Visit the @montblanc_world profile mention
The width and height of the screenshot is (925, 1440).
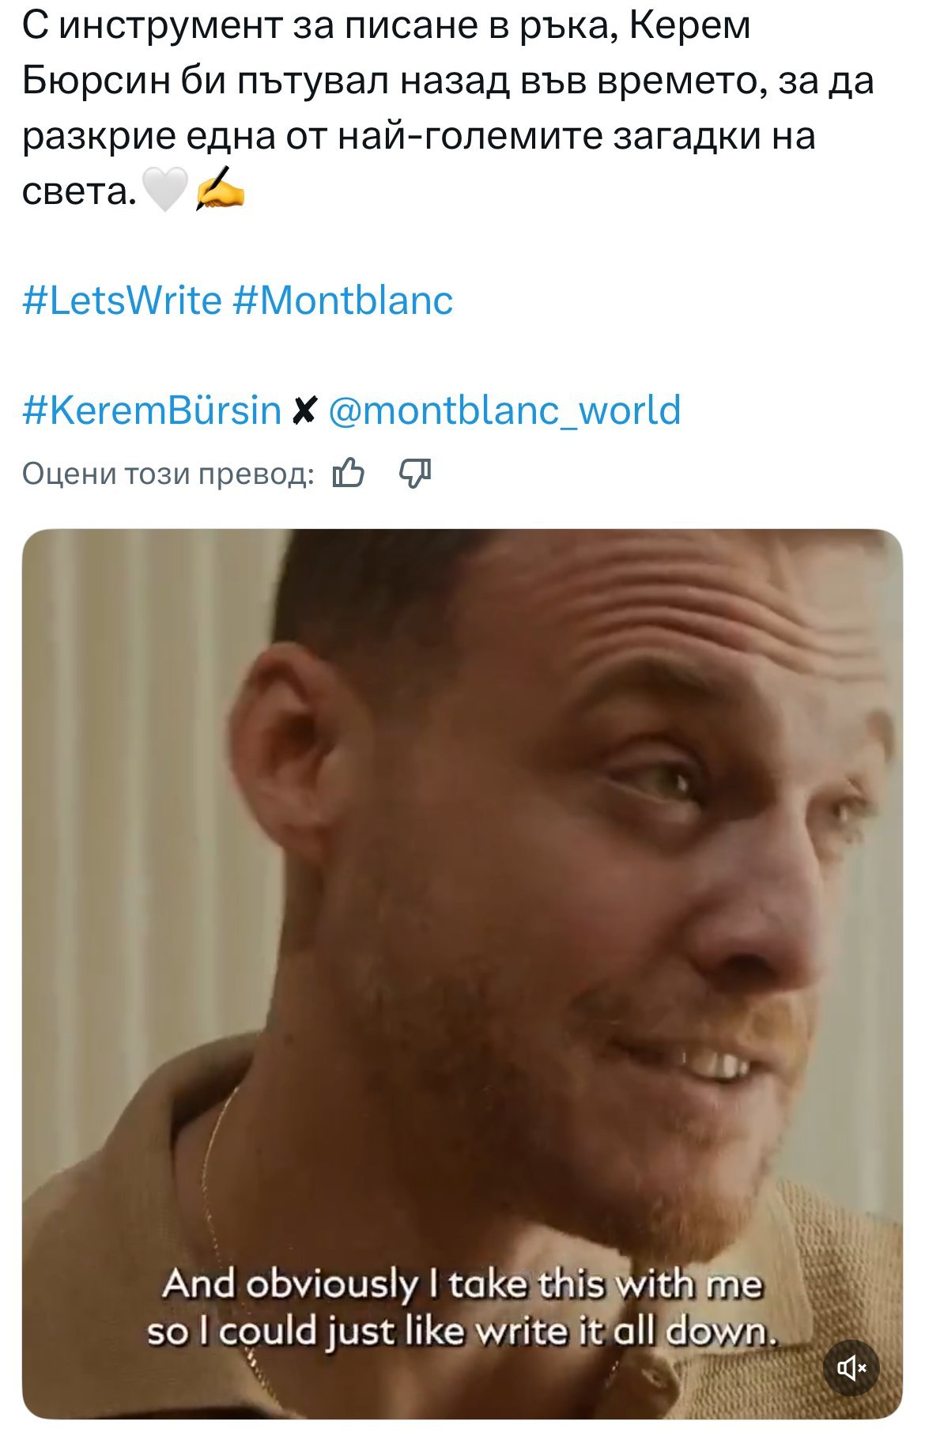click(504, 410)
